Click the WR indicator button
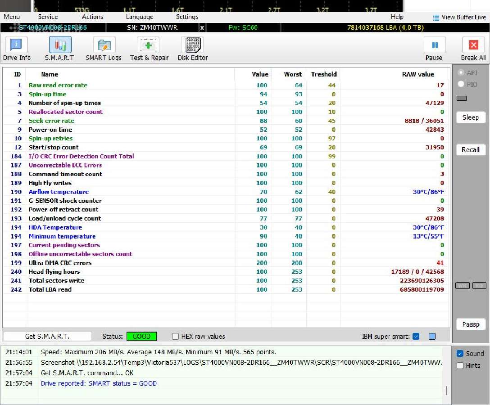490x405 pixels. (463, 285)
